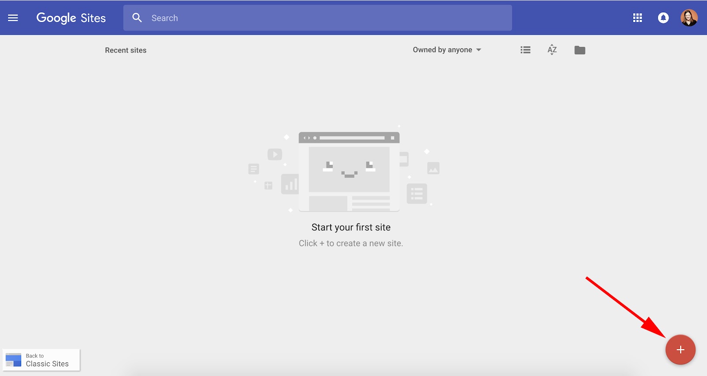Open the hamburger main menu
The width and height of the screenshot is (707, 376).
click(x=13, y=18)
